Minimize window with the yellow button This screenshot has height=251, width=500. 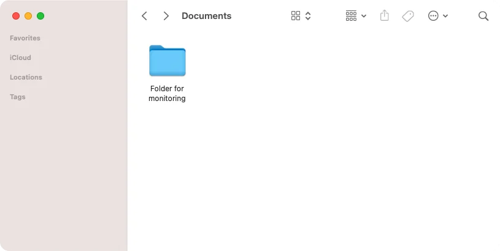(28, 16)
